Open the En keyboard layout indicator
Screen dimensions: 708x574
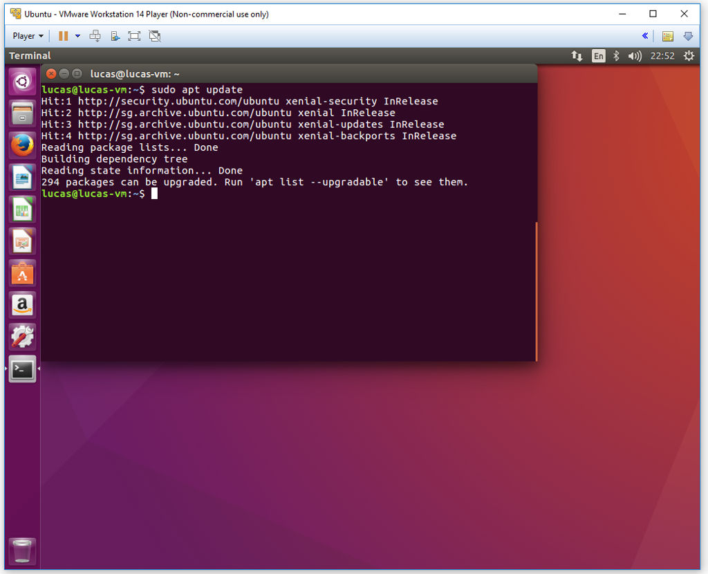(598, 56)
